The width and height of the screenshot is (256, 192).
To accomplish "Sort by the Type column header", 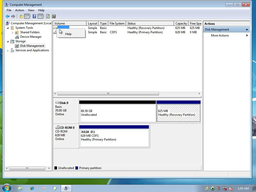I will 103,23.
